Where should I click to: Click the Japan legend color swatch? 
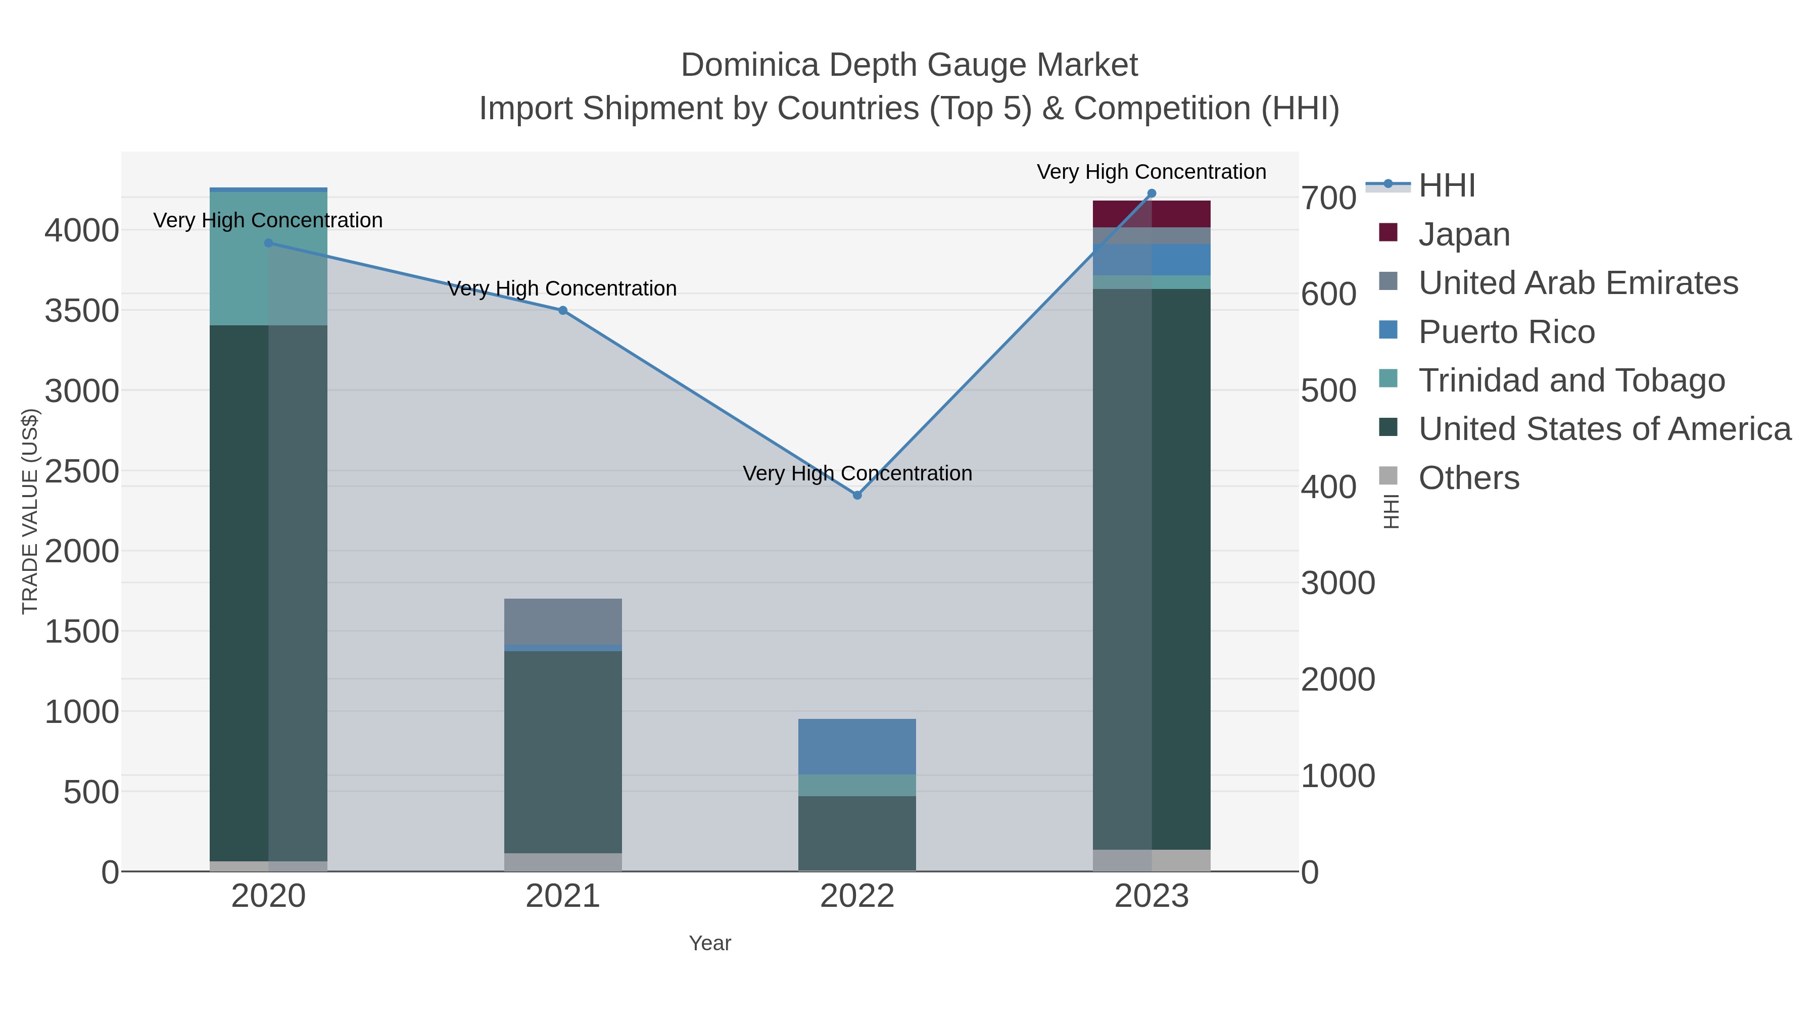tap(1387, 232)
